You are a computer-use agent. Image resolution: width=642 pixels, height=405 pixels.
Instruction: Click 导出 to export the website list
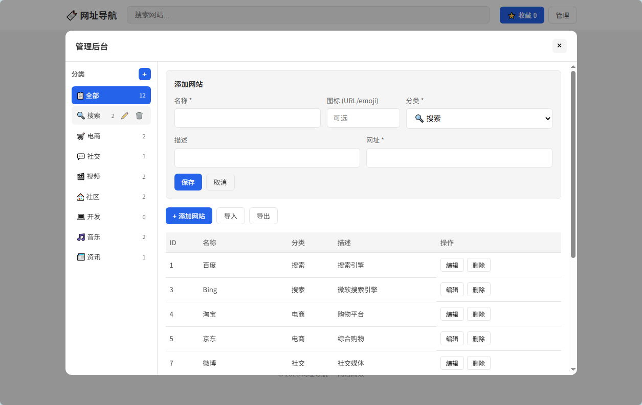pyautogui.click(x=263, y=216)
